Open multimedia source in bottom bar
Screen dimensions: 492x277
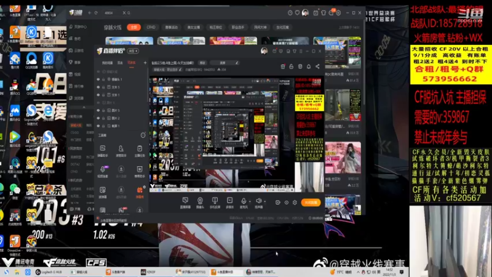(x=229, y=203)
